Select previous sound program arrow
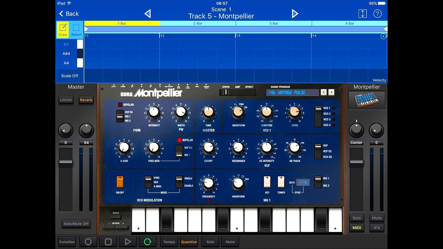The width and height of the screenshot is (443, 249). coord(324,92)
